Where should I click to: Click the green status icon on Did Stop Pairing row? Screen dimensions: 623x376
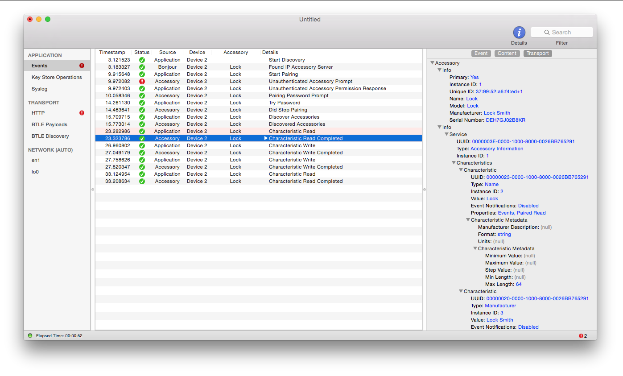(142, 110)
